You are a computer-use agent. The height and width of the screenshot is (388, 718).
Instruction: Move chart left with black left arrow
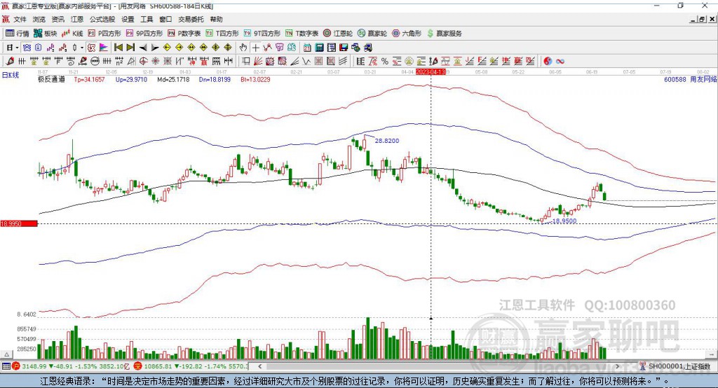[x=143, y=48]
